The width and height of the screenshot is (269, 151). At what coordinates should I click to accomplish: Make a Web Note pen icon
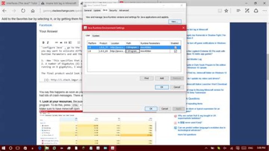pyautogui.click(x=247, y=10)
